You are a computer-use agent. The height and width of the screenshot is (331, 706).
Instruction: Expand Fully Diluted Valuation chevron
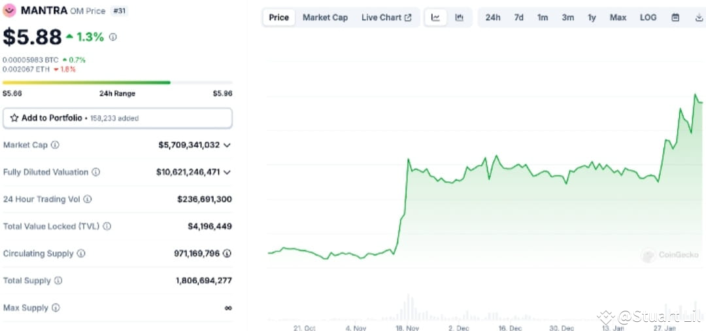click(x=227, y=172)
